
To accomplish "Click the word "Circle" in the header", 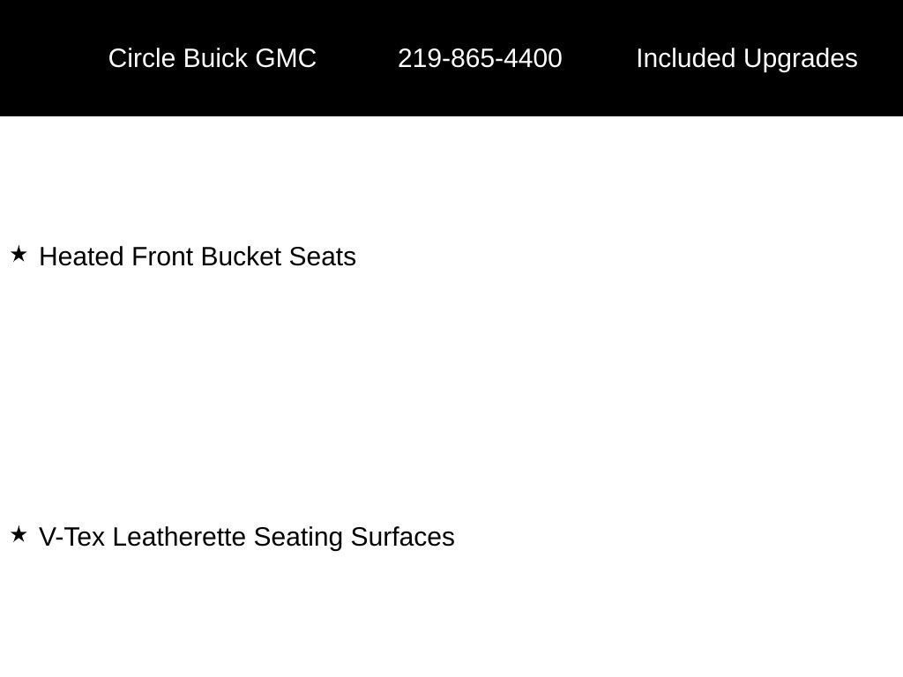I will point(142,58).
